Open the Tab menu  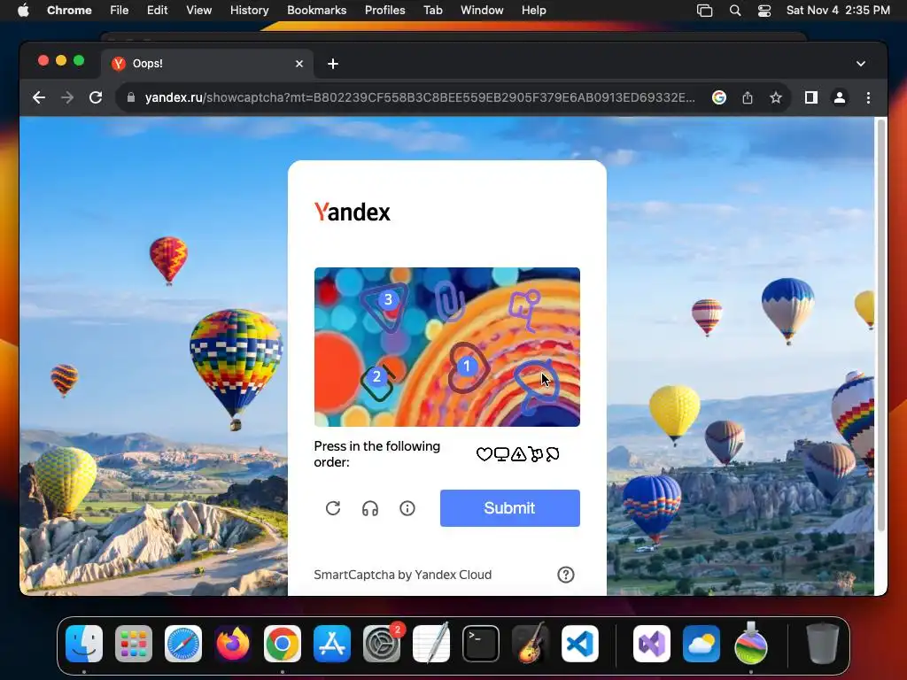(432, 11)
